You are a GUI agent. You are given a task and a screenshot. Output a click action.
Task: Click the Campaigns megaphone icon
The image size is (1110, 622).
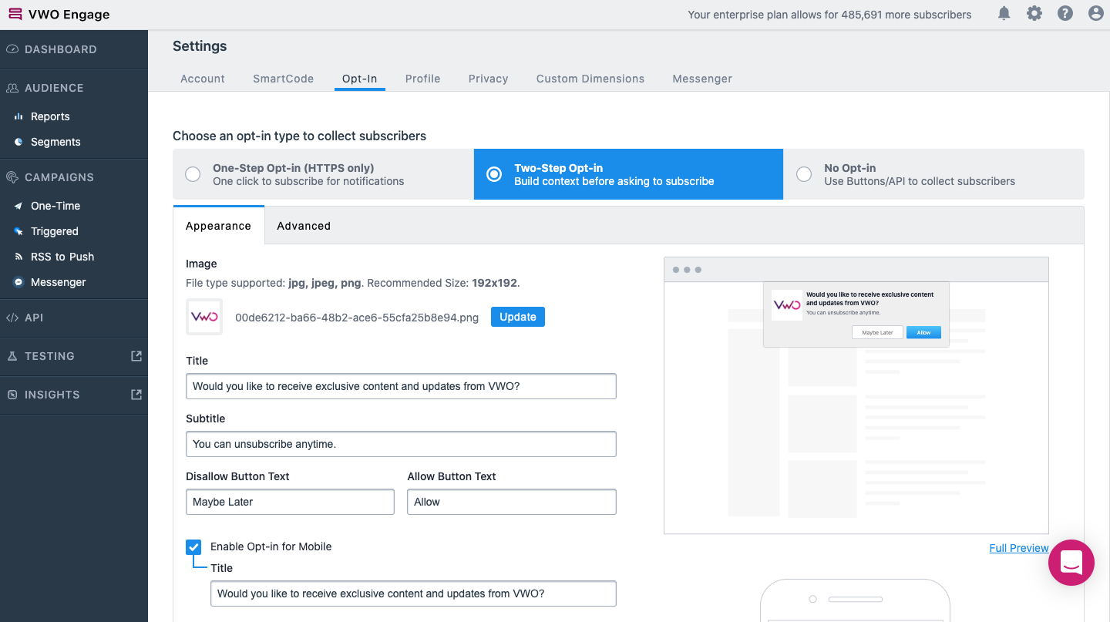coord(12,177)
